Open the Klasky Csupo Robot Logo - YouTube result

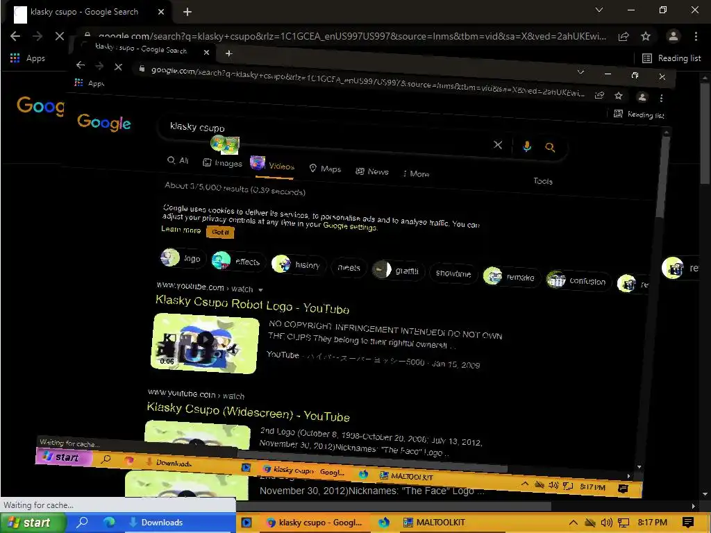[252, 305]
